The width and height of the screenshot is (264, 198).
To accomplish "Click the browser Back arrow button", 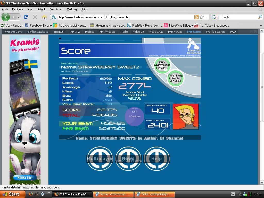I will pyautogui.click(x=6, y=17).
